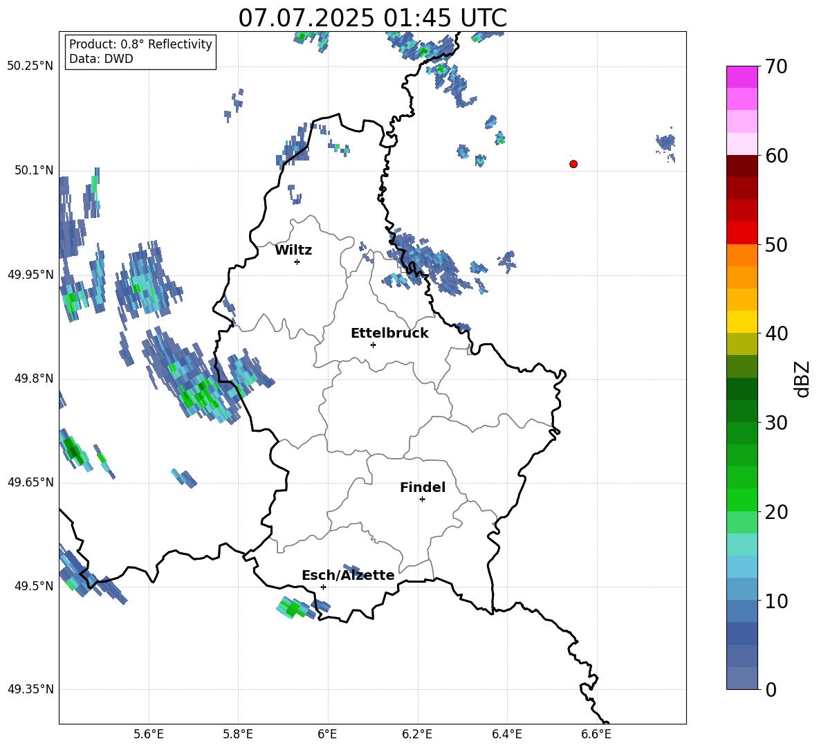This screenshot has width=819, height=748.
Task: Click the orange colorbar segment below 50
Action: point(742,255)
